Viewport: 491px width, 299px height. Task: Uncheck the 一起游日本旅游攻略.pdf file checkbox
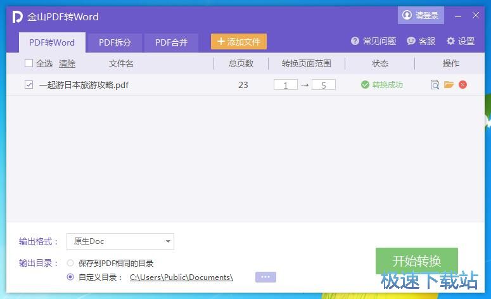tap(29, 85)
